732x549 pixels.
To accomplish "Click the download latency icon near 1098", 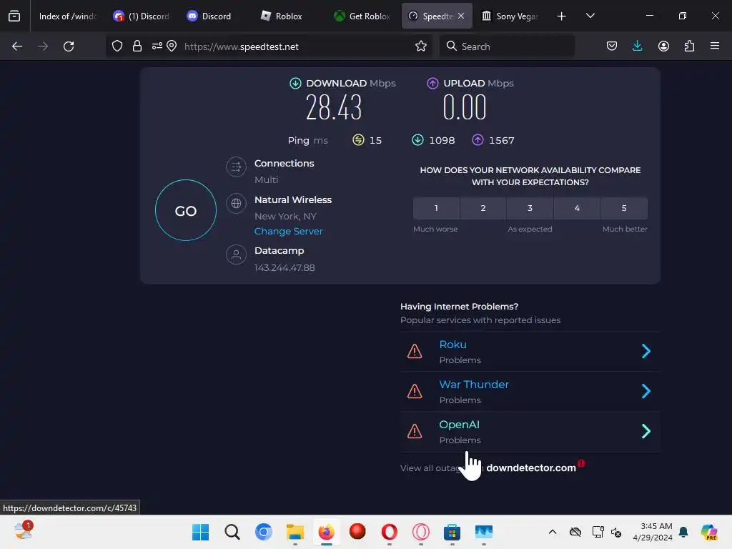I will click(x=417, y=140).
